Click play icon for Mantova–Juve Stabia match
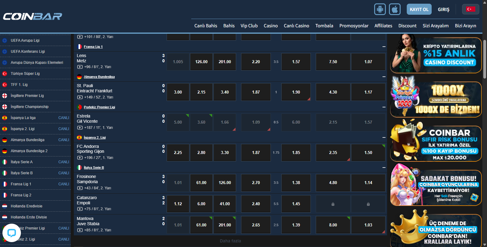Viewport: 487px width, 247px height. pos(80,230)
